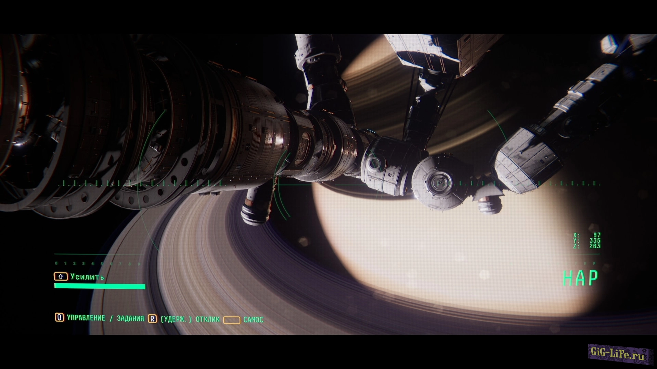Click the left 0-9 number scale
This screenshot has height=369, width=657.
(98, 263)
